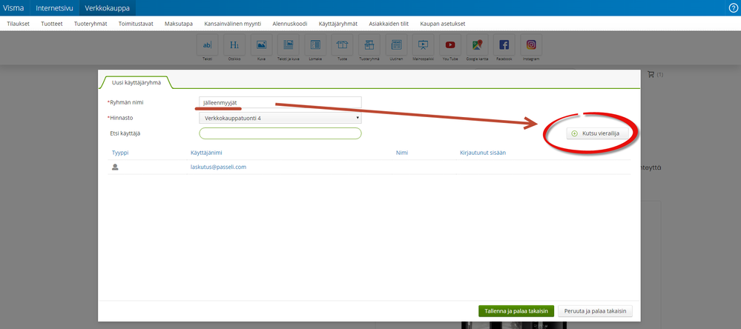Sort by Käyttäjänimi column header
The height and width of the screenshot is (329, 741).
[x=206, y=153]
